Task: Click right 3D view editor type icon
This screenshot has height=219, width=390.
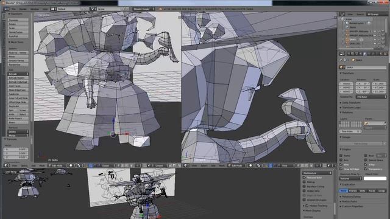Action: click(x=186, y=165)
